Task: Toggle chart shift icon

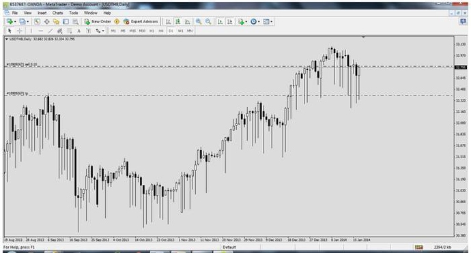Action: pyautogui.click(x=230, y=22)
